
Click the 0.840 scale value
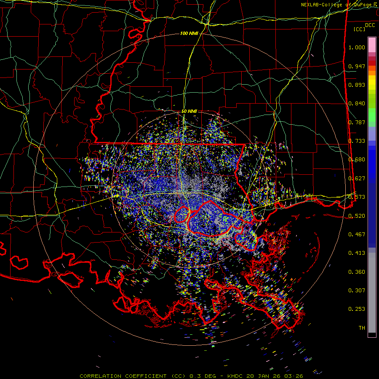pyautogui.click(x=357, y=104)
